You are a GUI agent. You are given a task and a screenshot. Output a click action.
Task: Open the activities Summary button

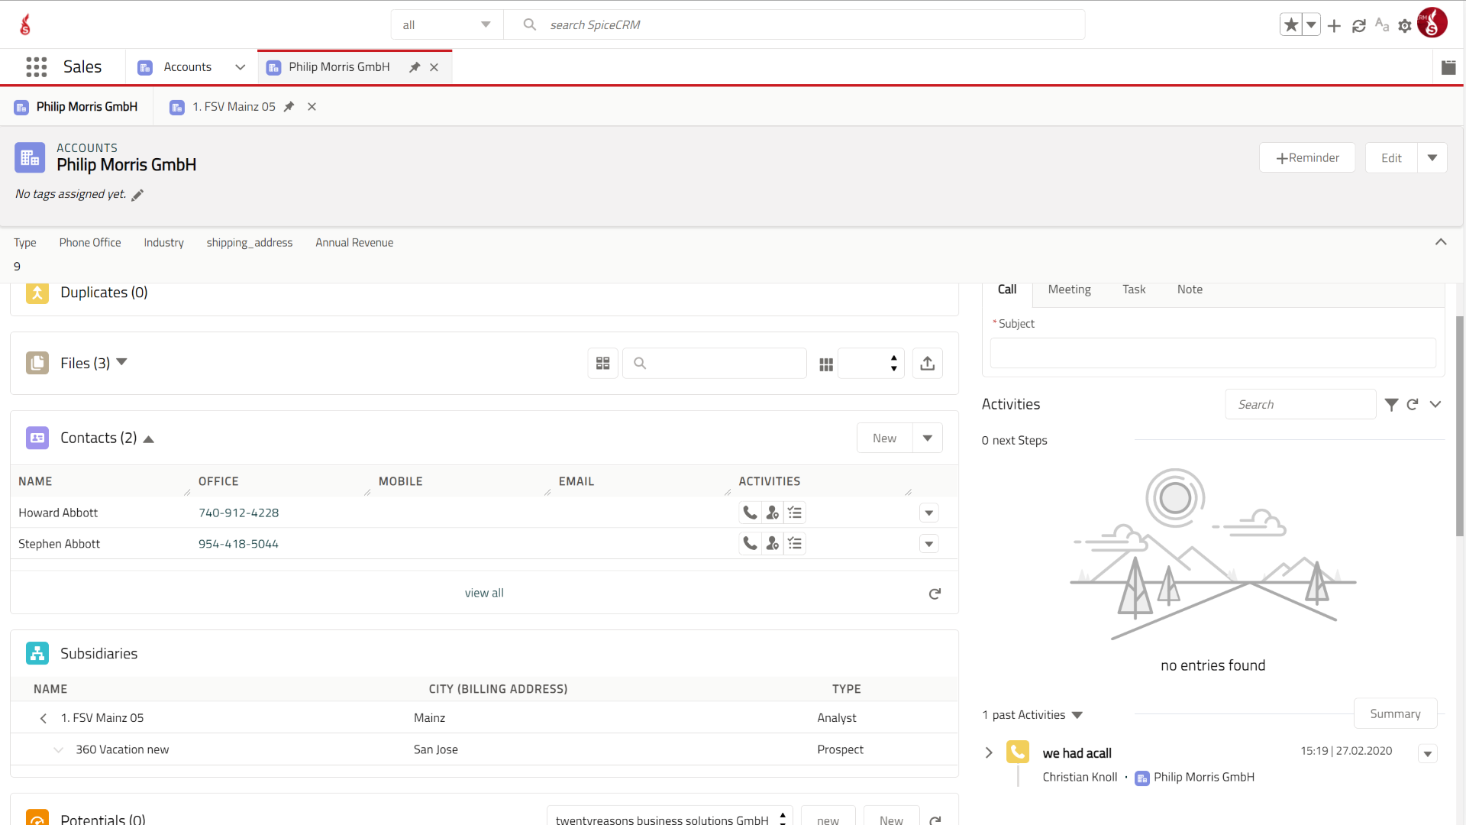click(1395, 713)
